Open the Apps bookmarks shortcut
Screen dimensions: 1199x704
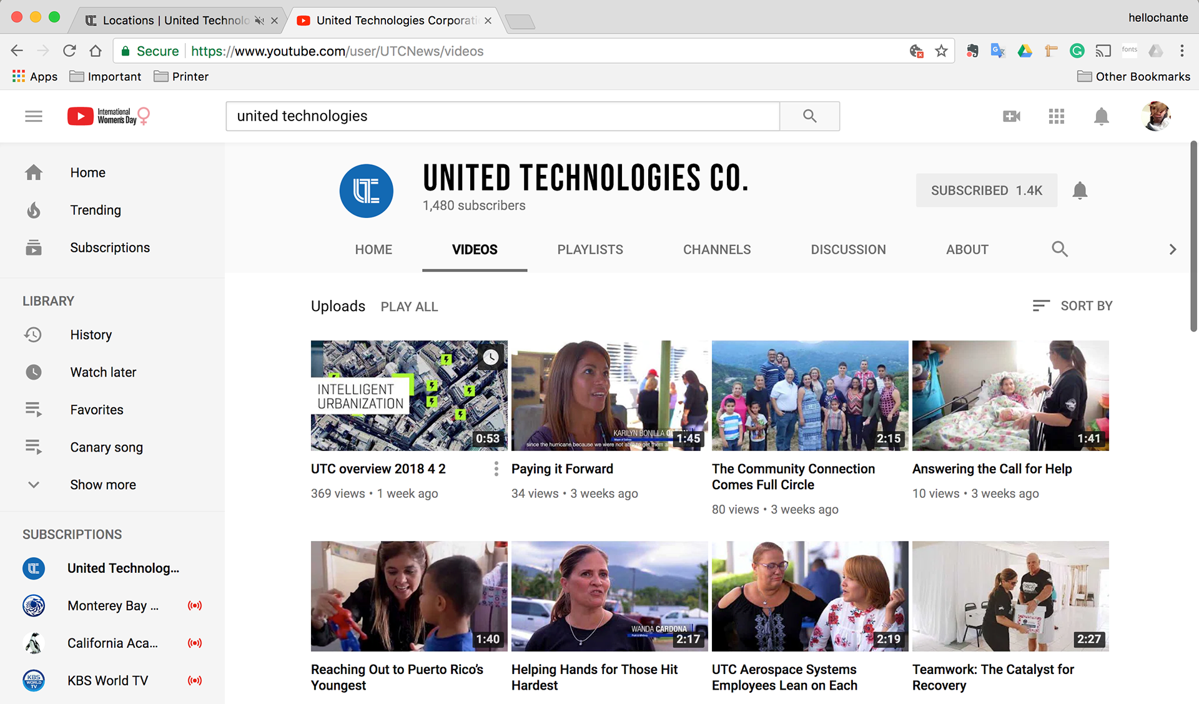pyautogui.click(x=35, y=76)
